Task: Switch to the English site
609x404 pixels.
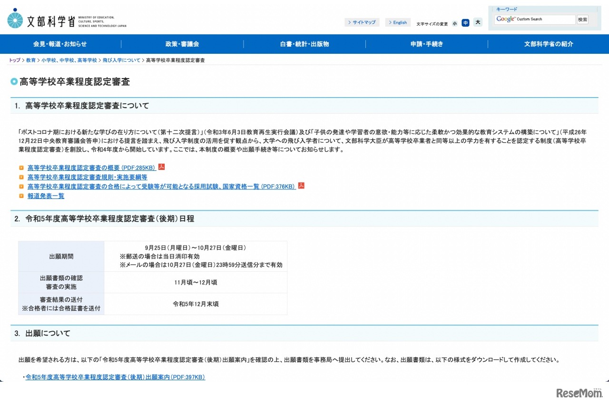Action: [x=398, y=22]
